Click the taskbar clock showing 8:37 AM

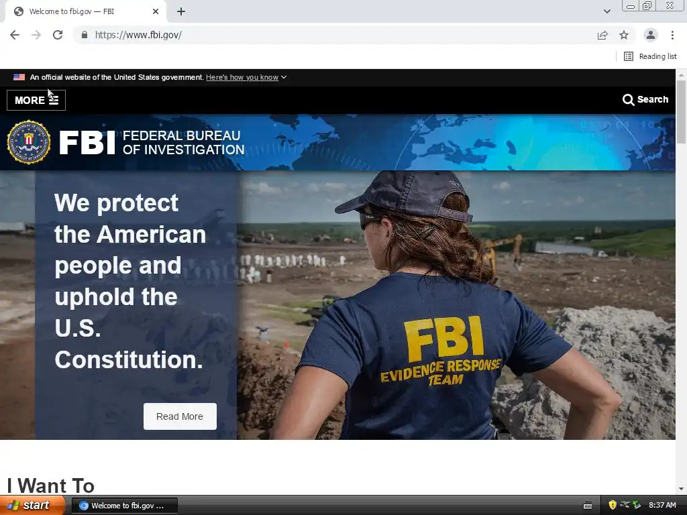(x=662, y=506)
